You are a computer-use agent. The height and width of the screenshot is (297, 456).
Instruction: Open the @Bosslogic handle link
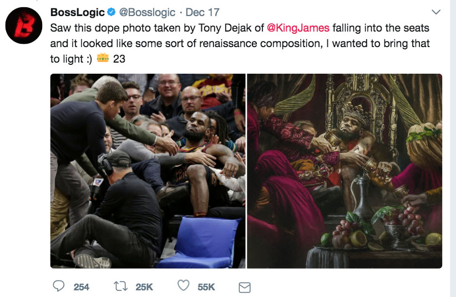148,12
